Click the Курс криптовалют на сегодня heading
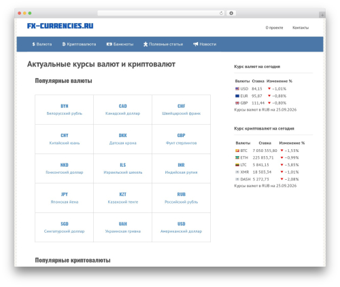The height and width of the screenshot is (287, 340). click(264, 128)
